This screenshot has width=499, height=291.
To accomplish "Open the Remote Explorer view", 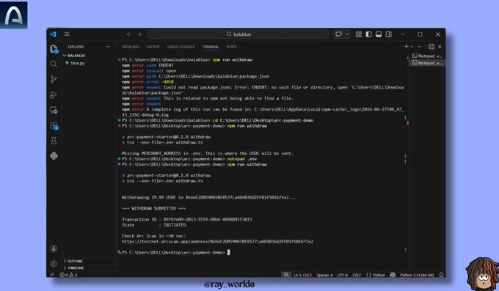I will click(54, 110).
